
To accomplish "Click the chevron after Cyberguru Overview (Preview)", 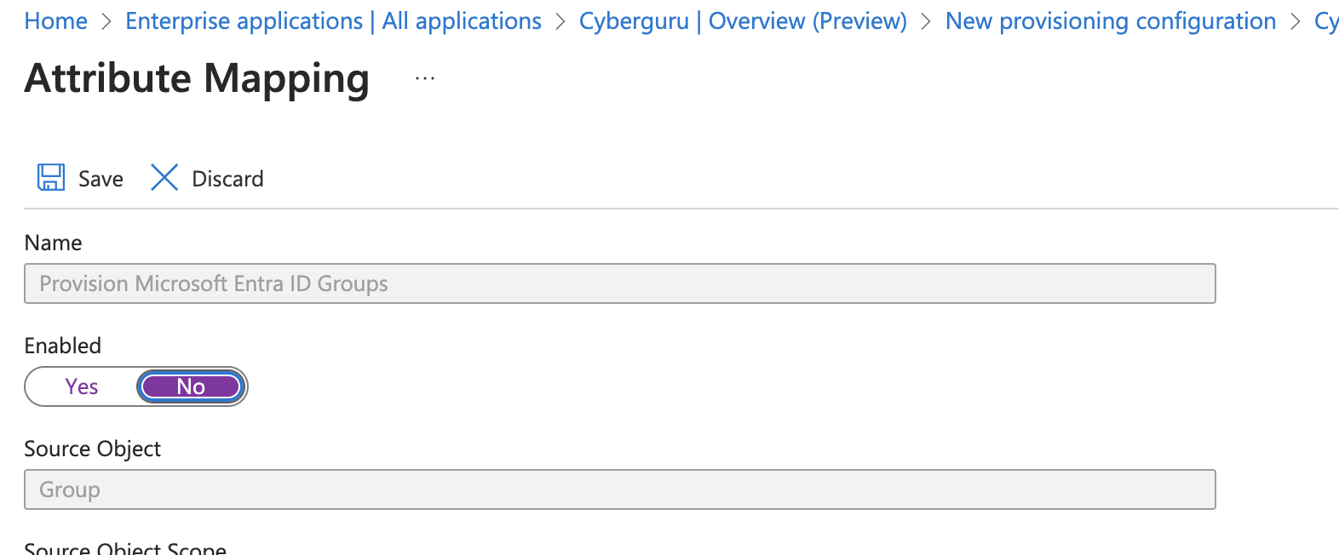I will coord(926,21).
